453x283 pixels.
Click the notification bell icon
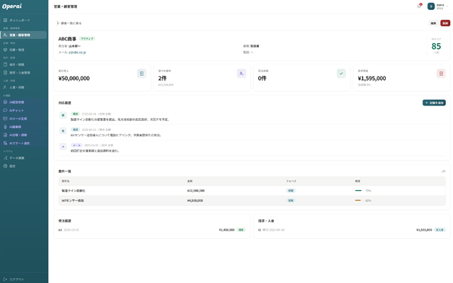coord(419,6)
